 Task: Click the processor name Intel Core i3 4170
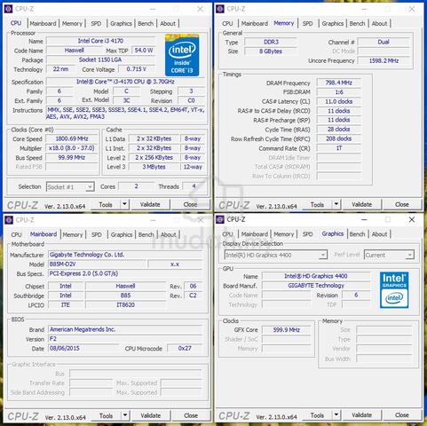coord(100,41)
